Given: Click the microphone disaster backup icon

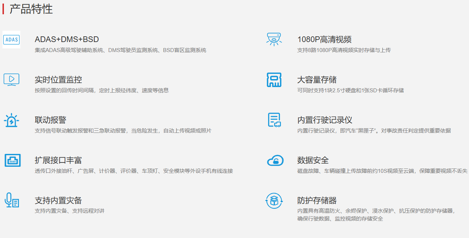Looking at the screenshot, I should [x=11, y=200].
